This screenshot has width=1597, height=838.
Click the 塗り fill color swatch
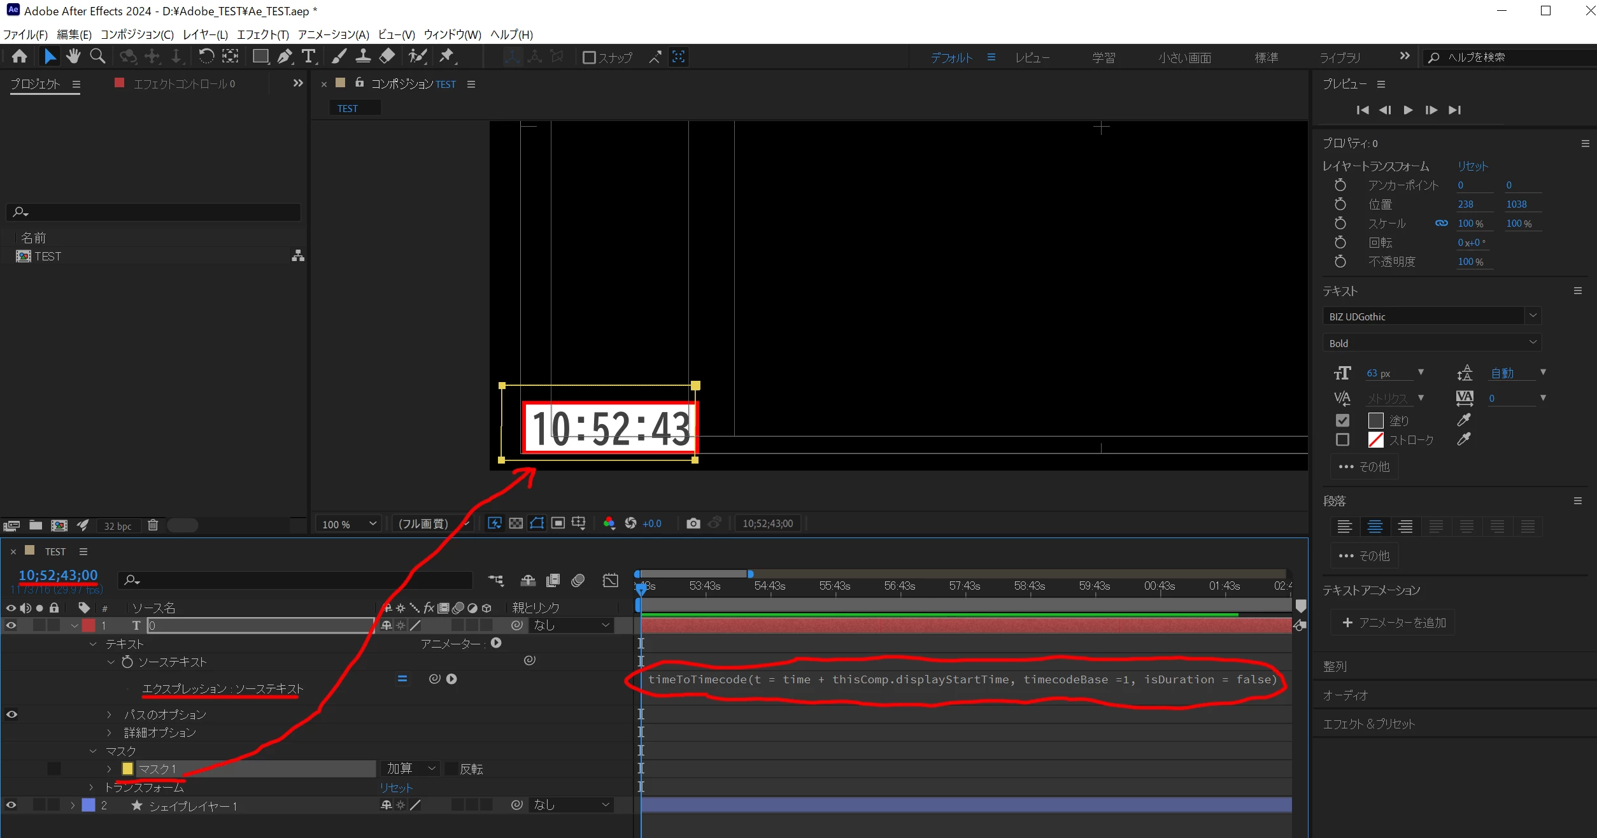[x=1375, y=421]
